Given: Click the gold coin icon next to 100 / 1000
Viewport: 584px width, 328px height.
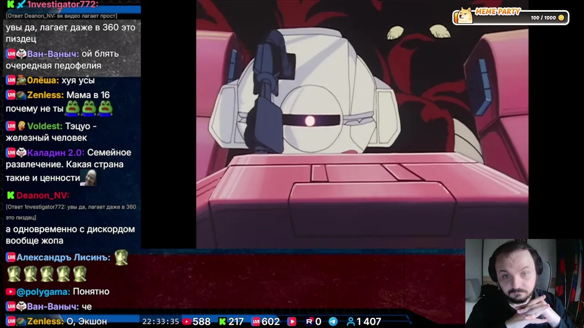Looking at the screenshot, I should click(561, 18).
